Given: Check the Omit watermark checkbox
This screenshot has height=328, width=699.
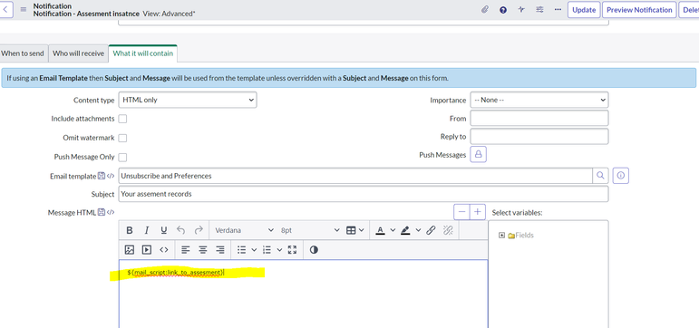Looking at the screenshot, I should tap(122, 138).
